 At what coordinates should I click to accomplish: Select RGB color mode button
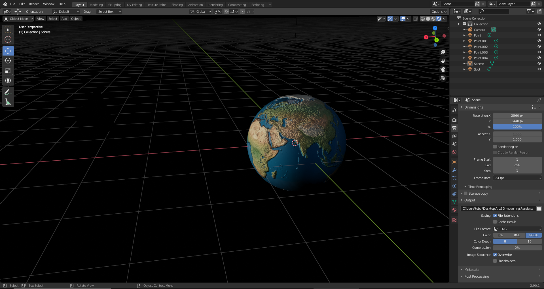coord(517,235)
